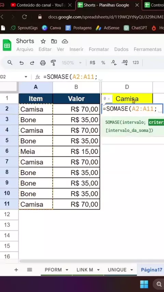Screen dimensions: 164x292
Task: Open the Formatar menu
Action: tap(99, 49)
